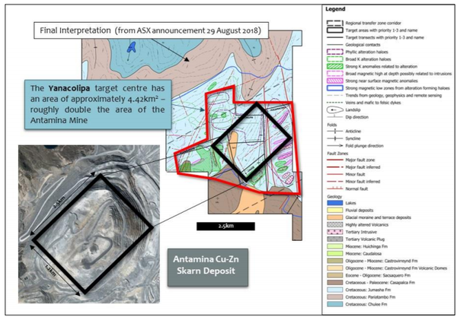Image resolution: width=457 pixels, height=317 pixels.
Task: Click the 'Major fault inferred' legend label
Action: [363, 167]
